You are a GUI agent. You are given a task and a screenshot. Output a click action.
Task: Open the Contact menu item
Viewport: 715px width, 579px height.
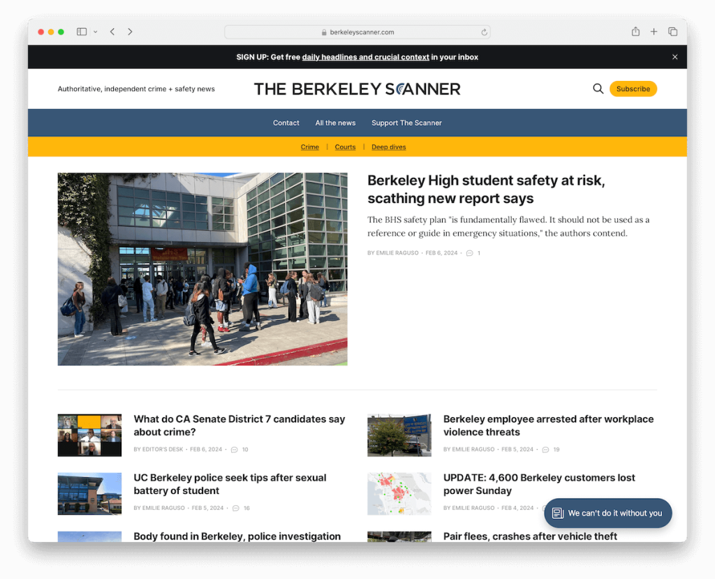pos(286,123)
